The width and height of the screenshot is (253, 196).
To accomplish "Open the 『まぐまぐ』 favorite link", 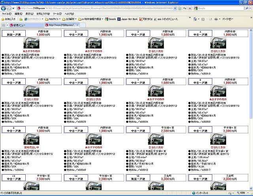I will [146, 19].
